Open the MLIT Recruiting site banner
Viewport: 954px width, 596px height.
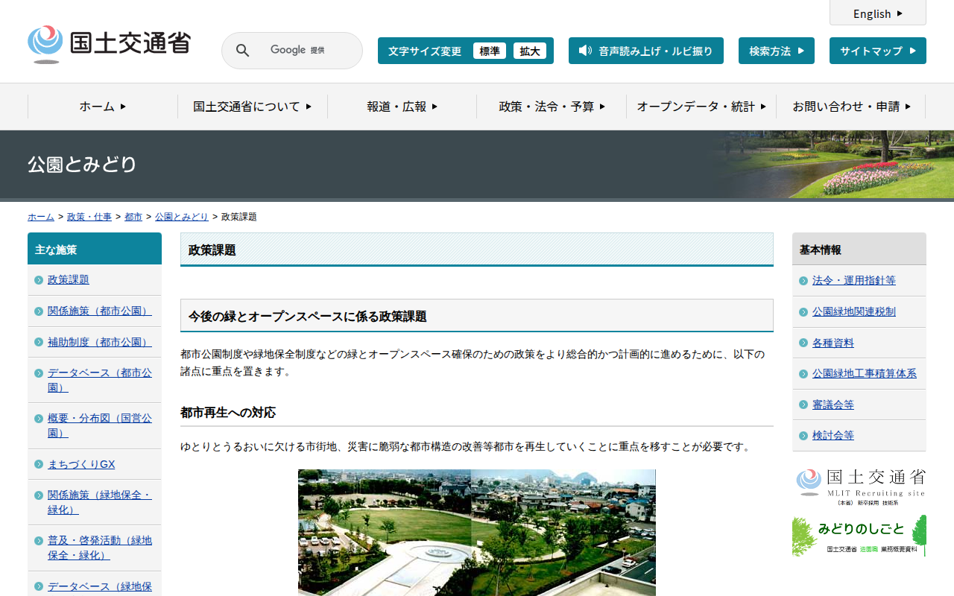(859, 487)
